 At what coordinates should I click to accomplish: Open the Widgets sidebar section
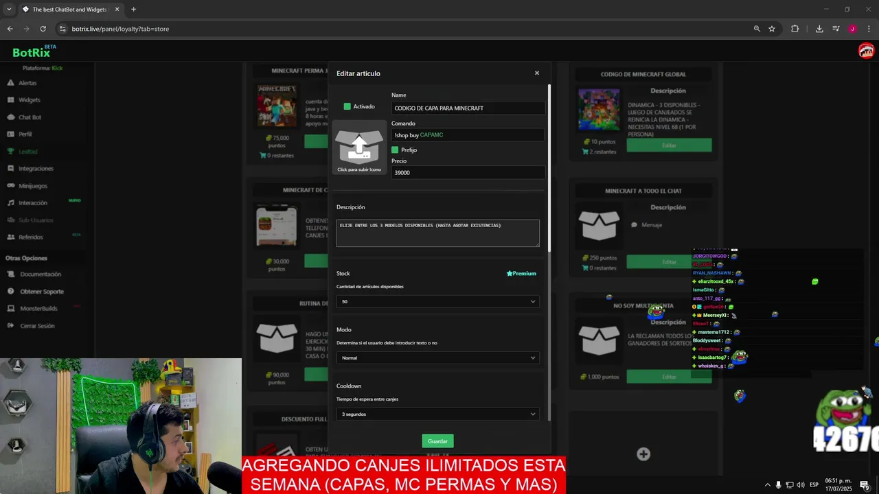30,100
